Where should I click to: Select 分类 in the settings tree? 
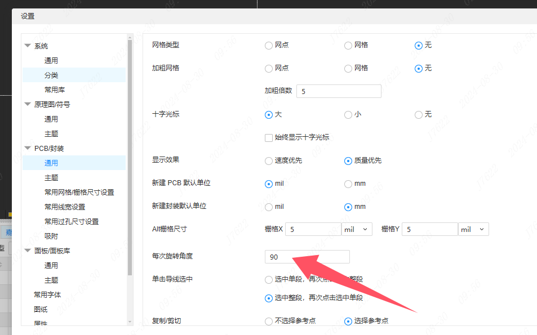[x=51, y=75]
